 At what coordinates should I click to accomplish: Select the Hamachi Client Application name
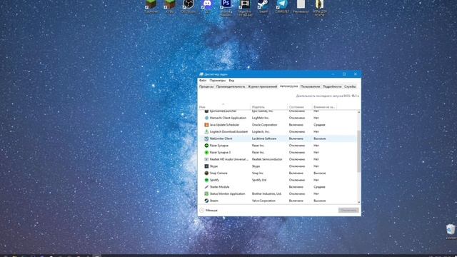tap(228, 118)
